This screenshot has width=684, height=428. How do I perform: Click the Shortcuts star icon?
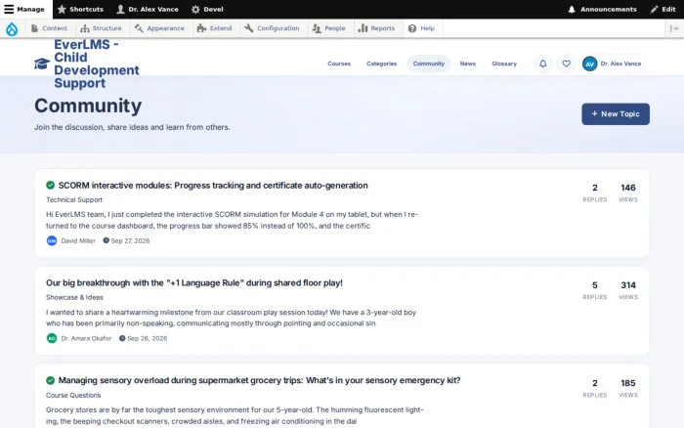[x=62, y=9]
